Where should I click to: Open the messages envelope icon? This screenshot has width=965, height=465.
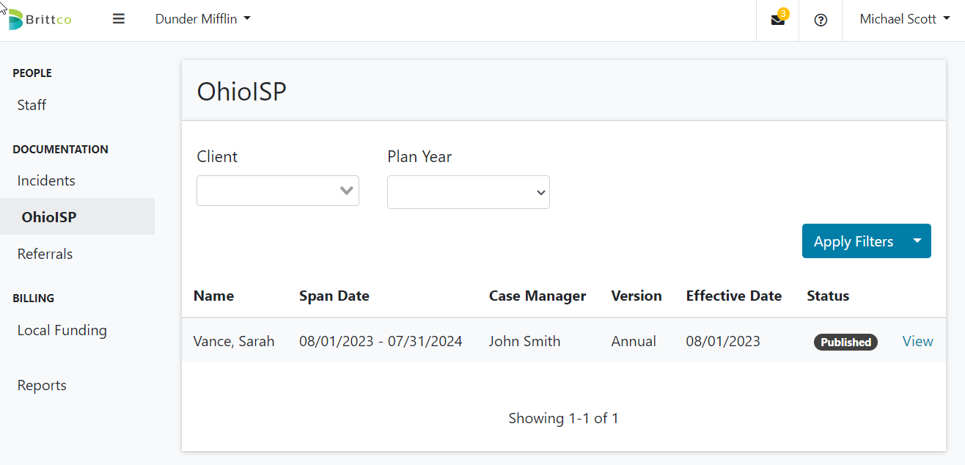pyautogui.click(x=777, y=20)
